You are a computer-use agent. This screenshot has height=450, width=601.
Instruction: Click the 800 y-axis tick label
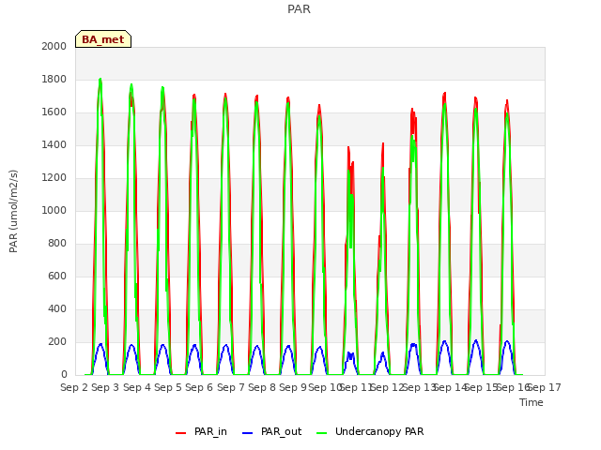[57, 244]
